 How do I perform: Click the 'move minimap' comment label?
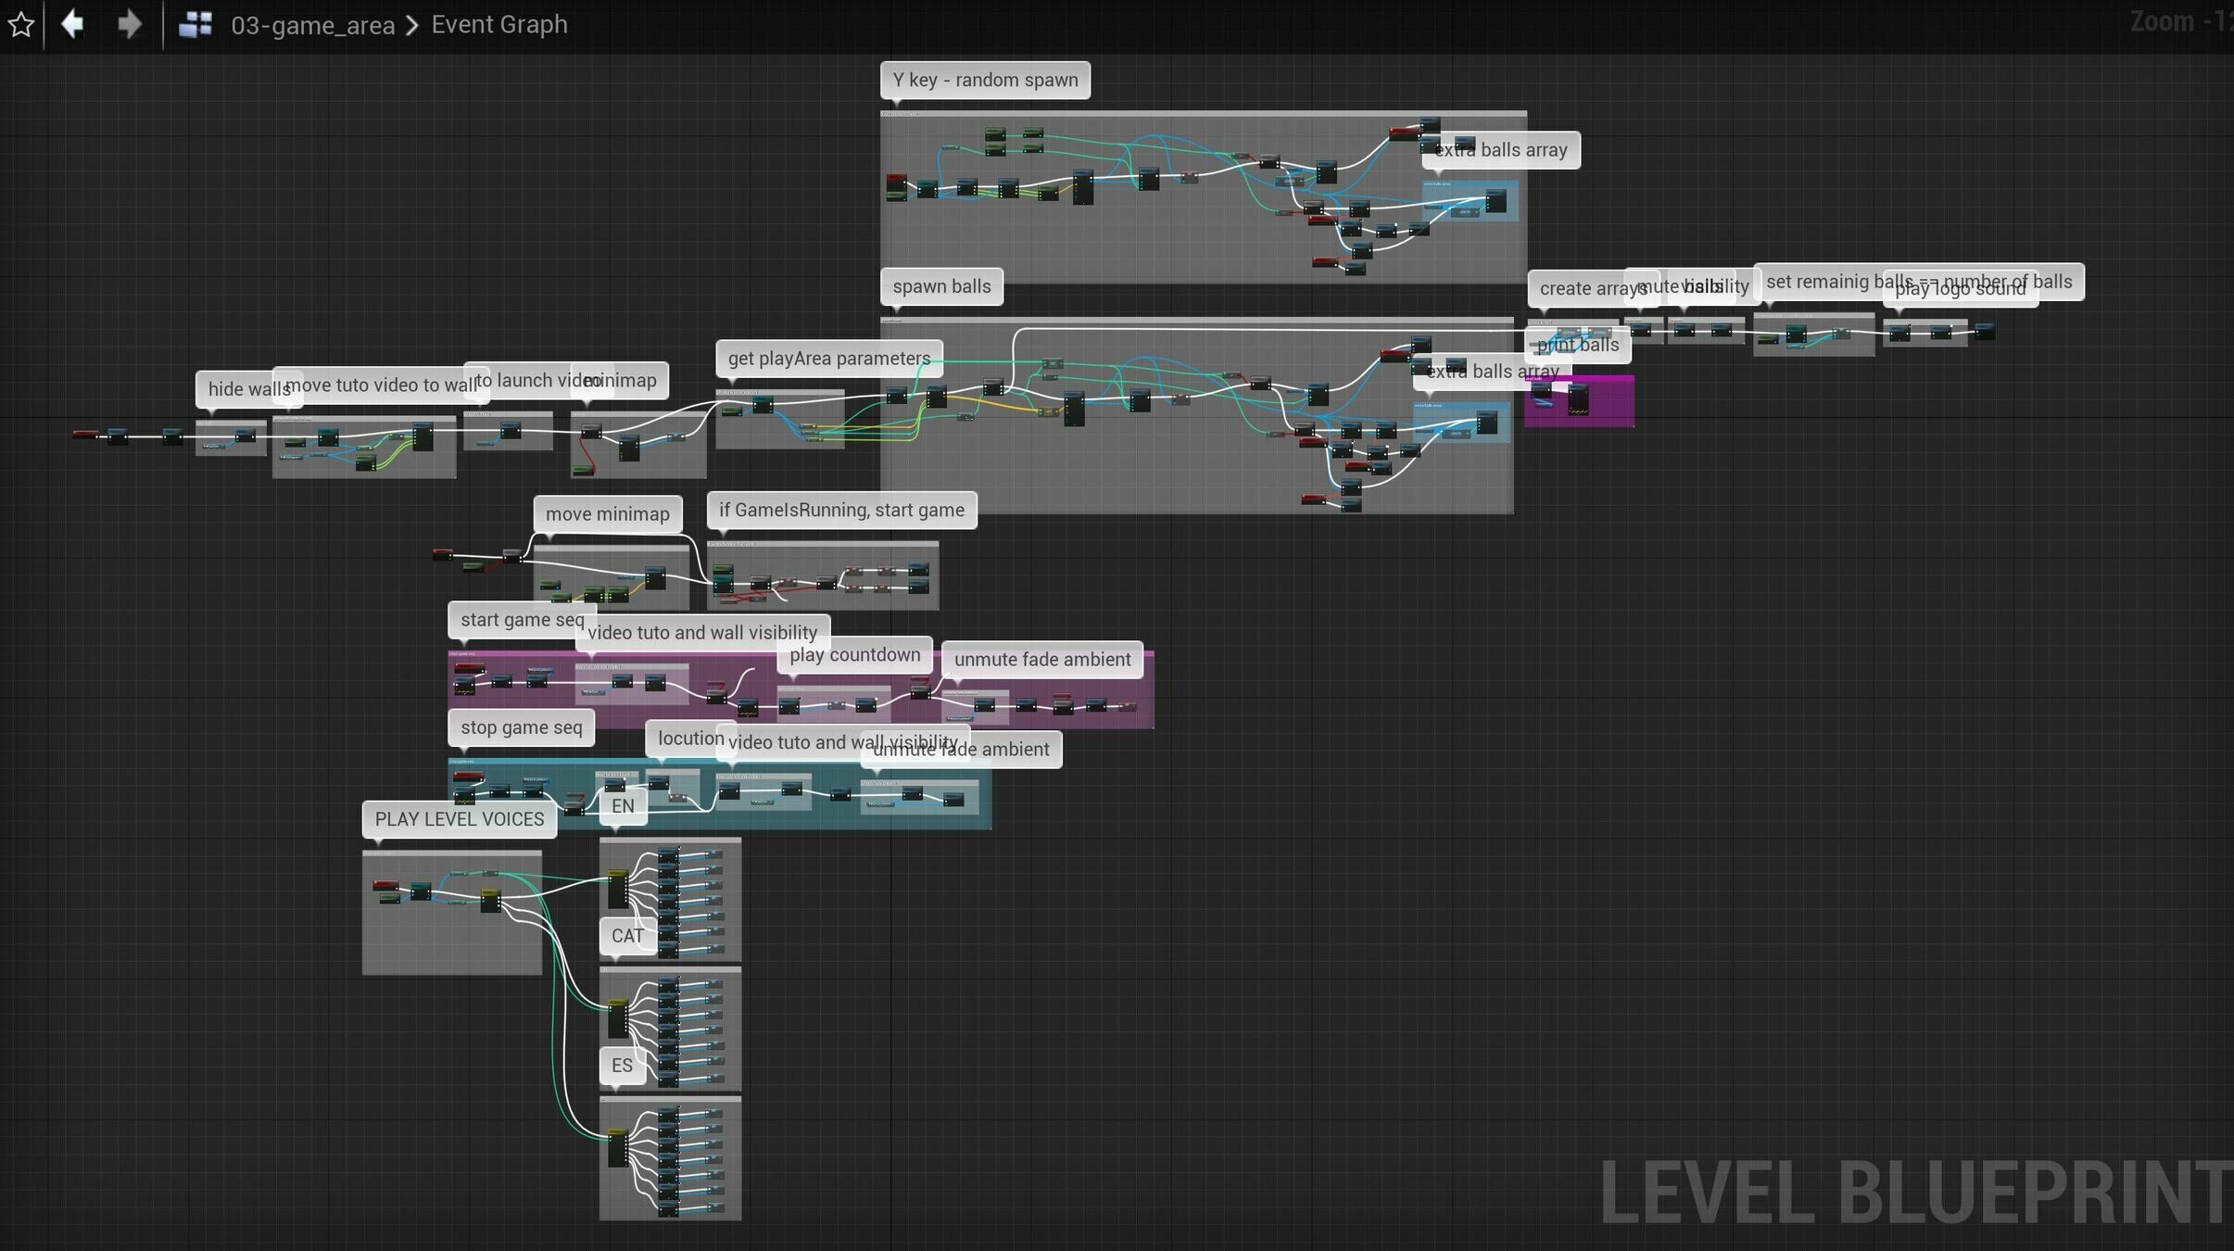pyautogui.click(x=607, y=514)
